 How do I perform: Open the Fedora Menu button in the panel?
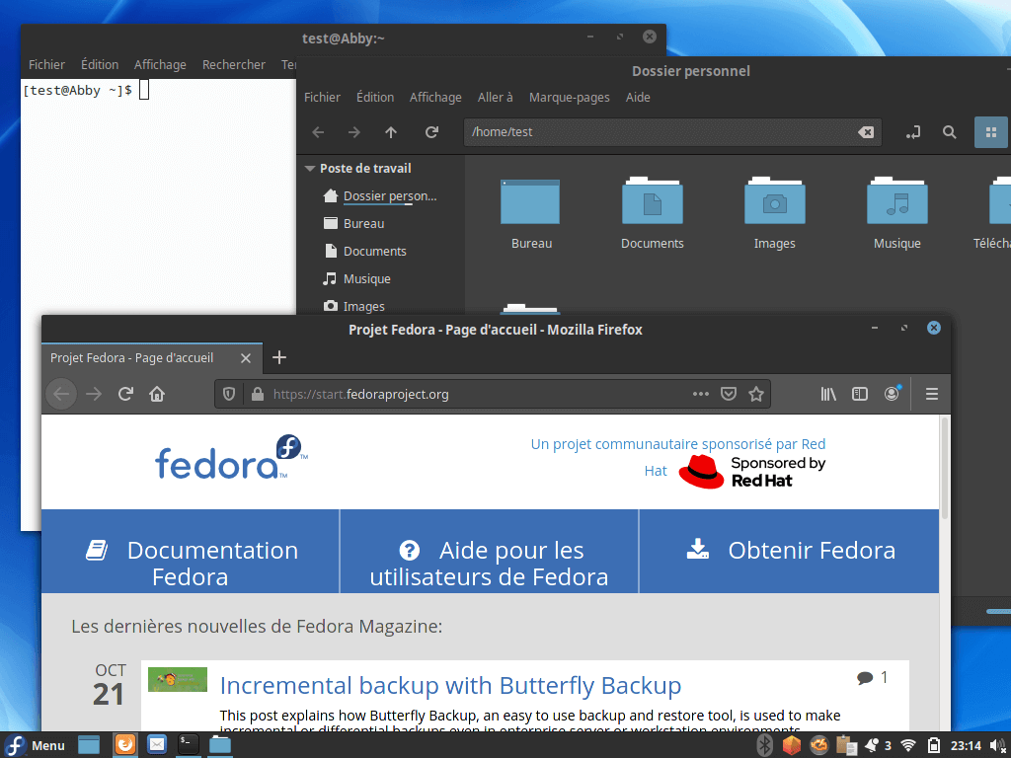pyautogui.click(x=36, y=745)
